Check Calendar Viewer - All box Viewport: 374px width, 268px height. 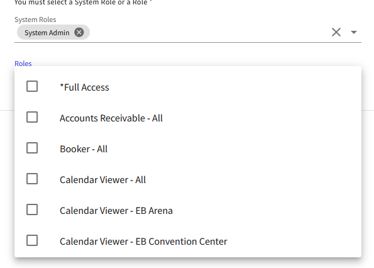(x=32, y=179)
